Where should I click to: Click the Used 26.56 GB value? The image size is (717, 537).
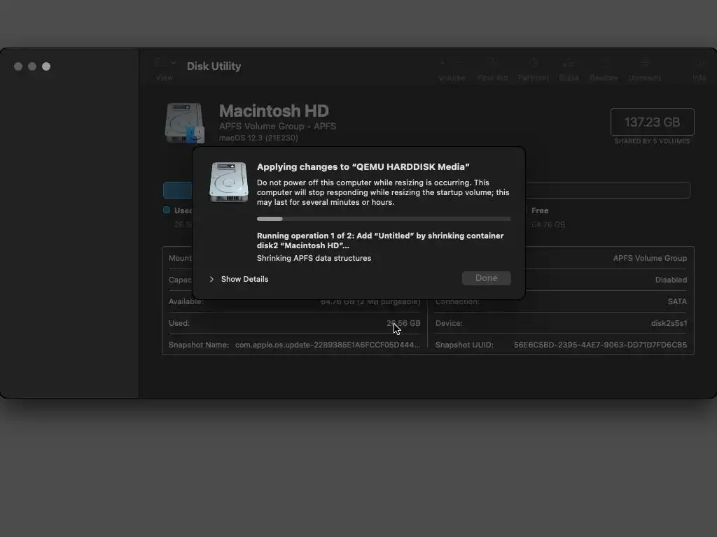(x=403, y=323)
